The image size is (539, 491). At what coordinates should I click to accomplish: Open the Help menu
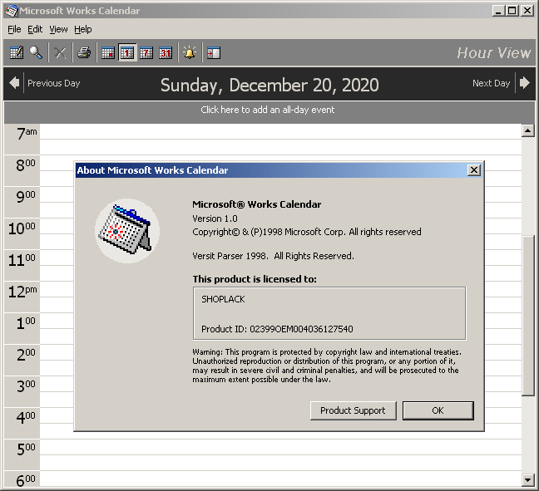pos(83,30)
